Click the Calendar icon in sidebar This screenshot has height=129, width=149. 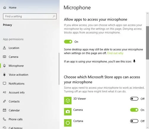4,110
